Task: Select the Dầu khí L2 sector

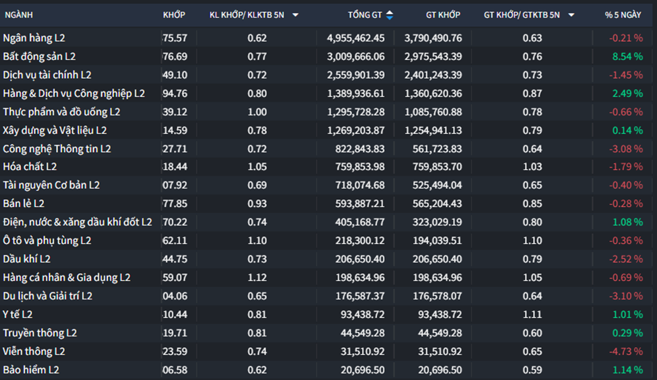Action: pos(27,259)
